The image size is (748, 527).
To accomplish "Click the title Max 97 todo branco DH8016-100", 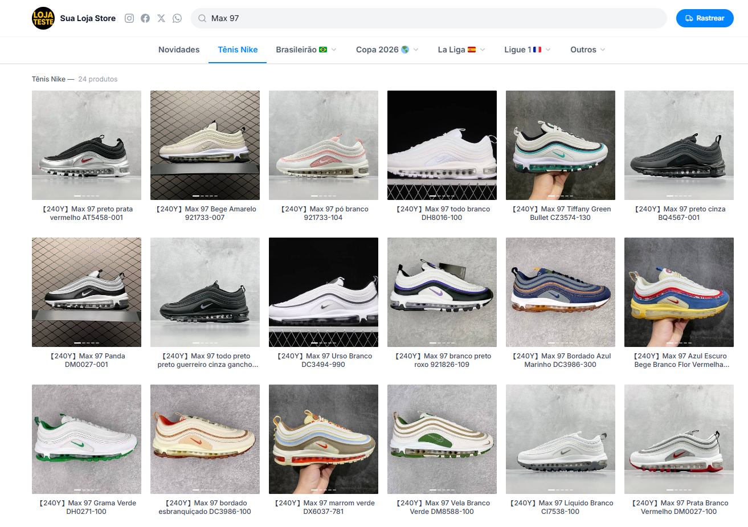I will point(442,213).
